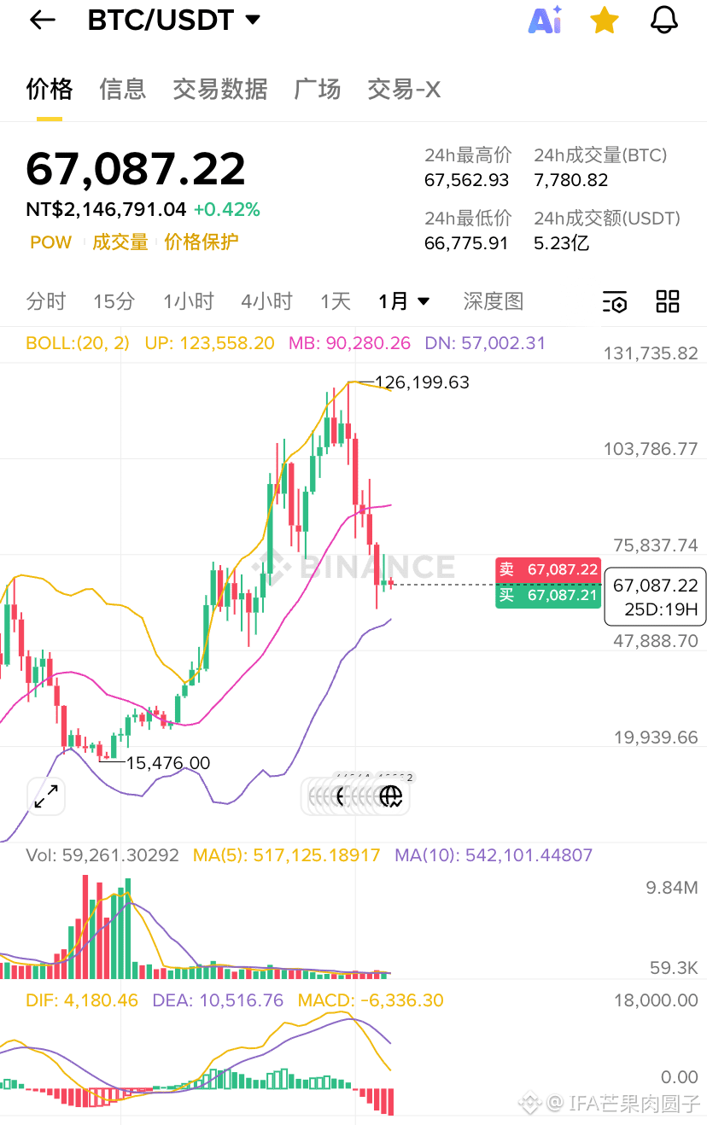This screenshot has width=707, height=1125.
Task: Tap the MA(5): 517,125.18917 label
Action: click(286, 855)
